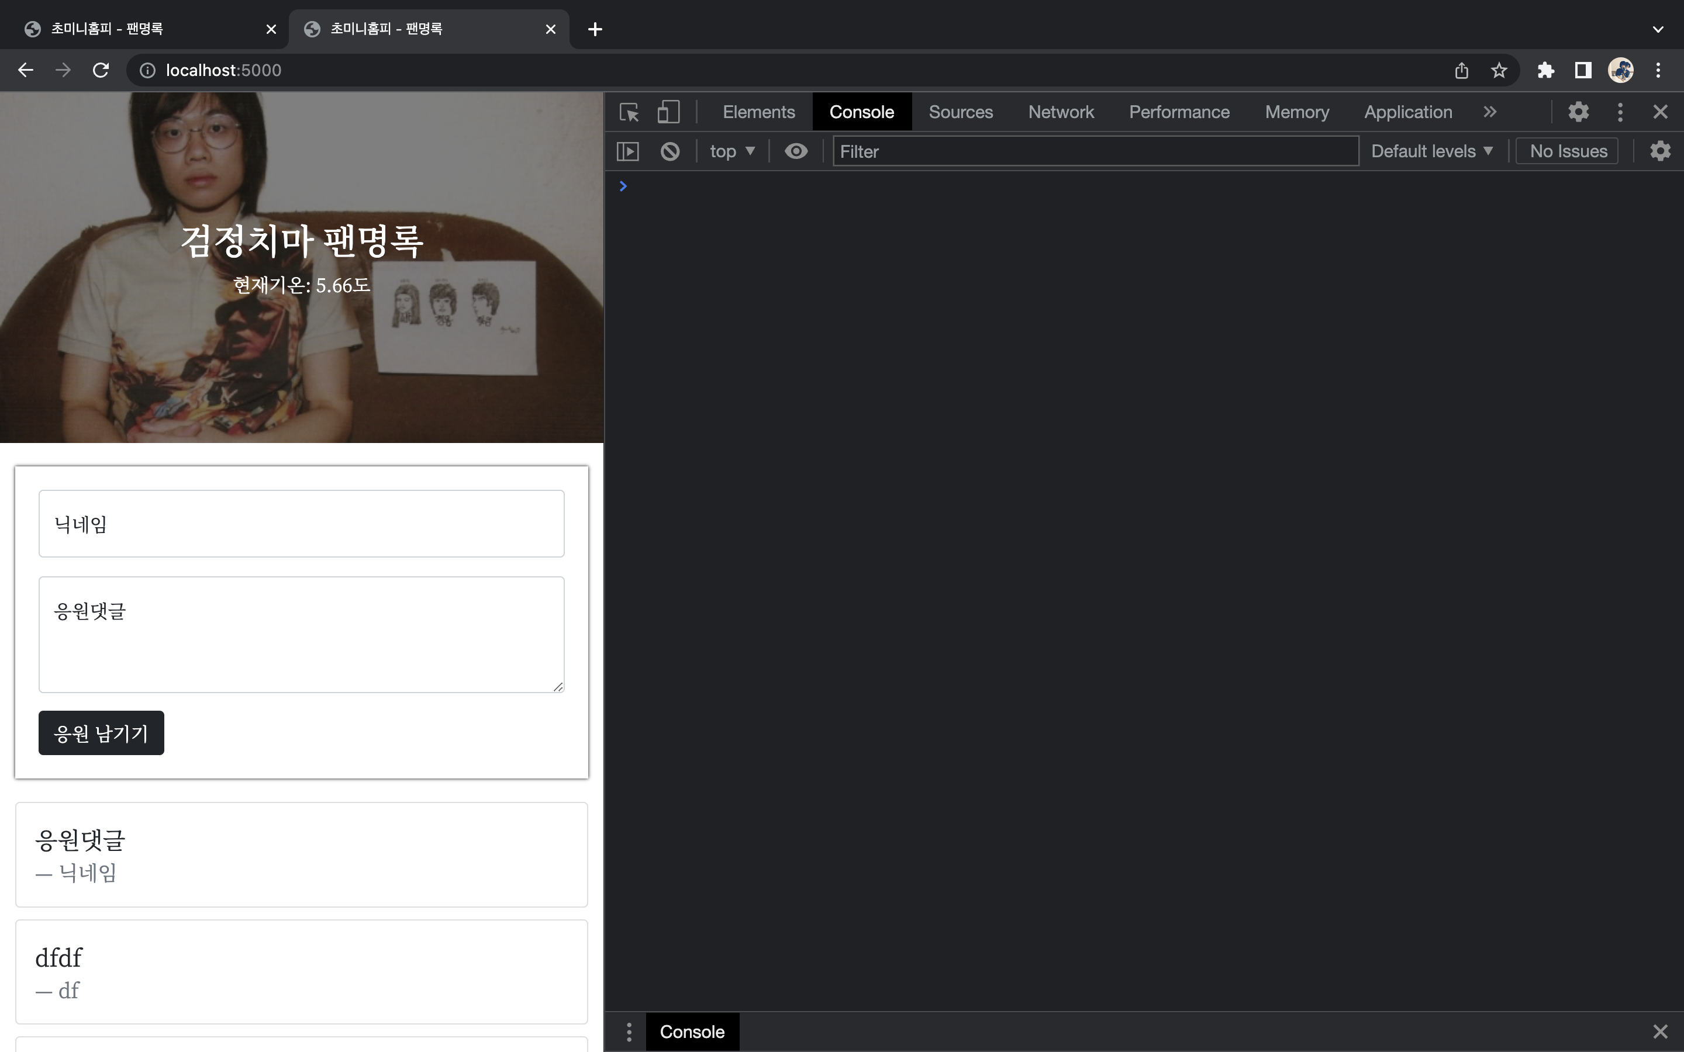Open the Application tab
This screenshot has height=1052, width=1684.
[x=1408, y=112]
